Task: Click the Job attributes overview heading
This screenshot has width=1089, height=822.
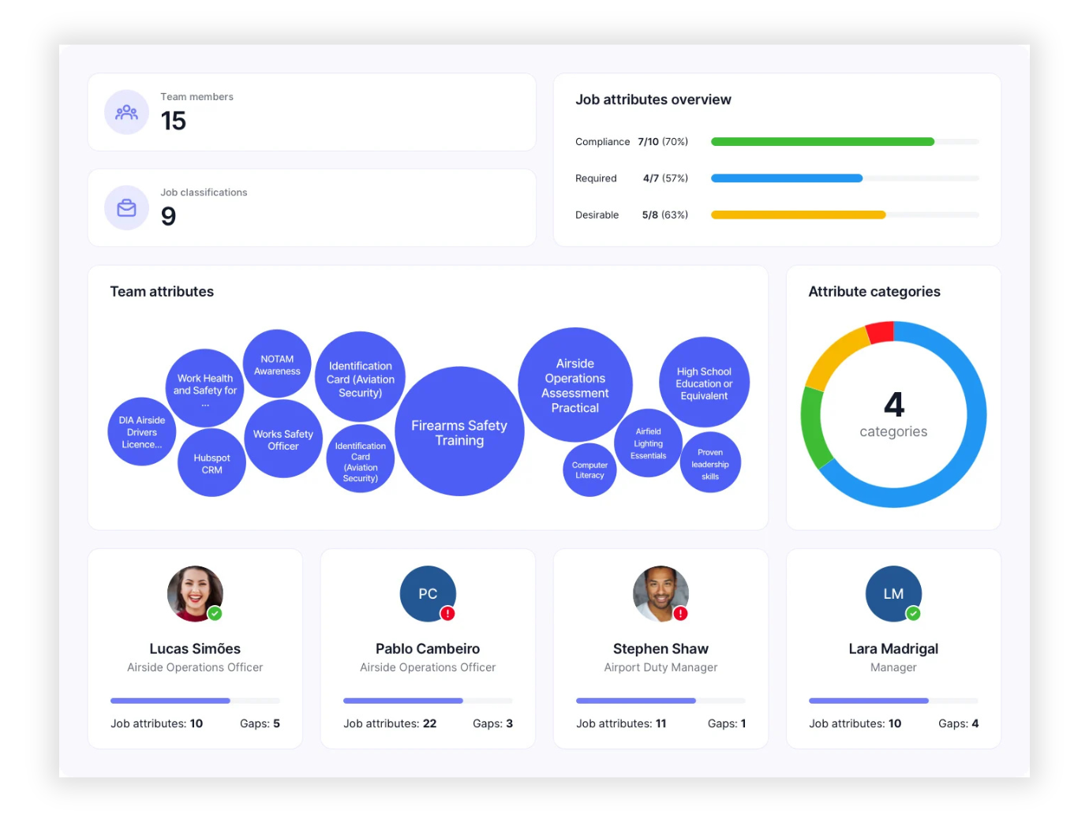Action: pyautogui.click(x=653, y=100)
